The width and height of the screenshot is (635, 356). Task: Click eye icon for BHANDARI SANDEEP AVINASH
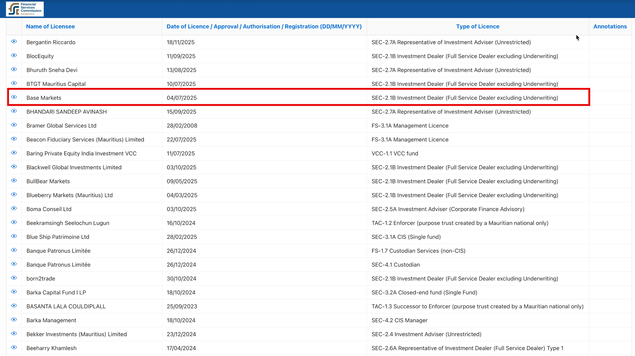click(14, 111)
